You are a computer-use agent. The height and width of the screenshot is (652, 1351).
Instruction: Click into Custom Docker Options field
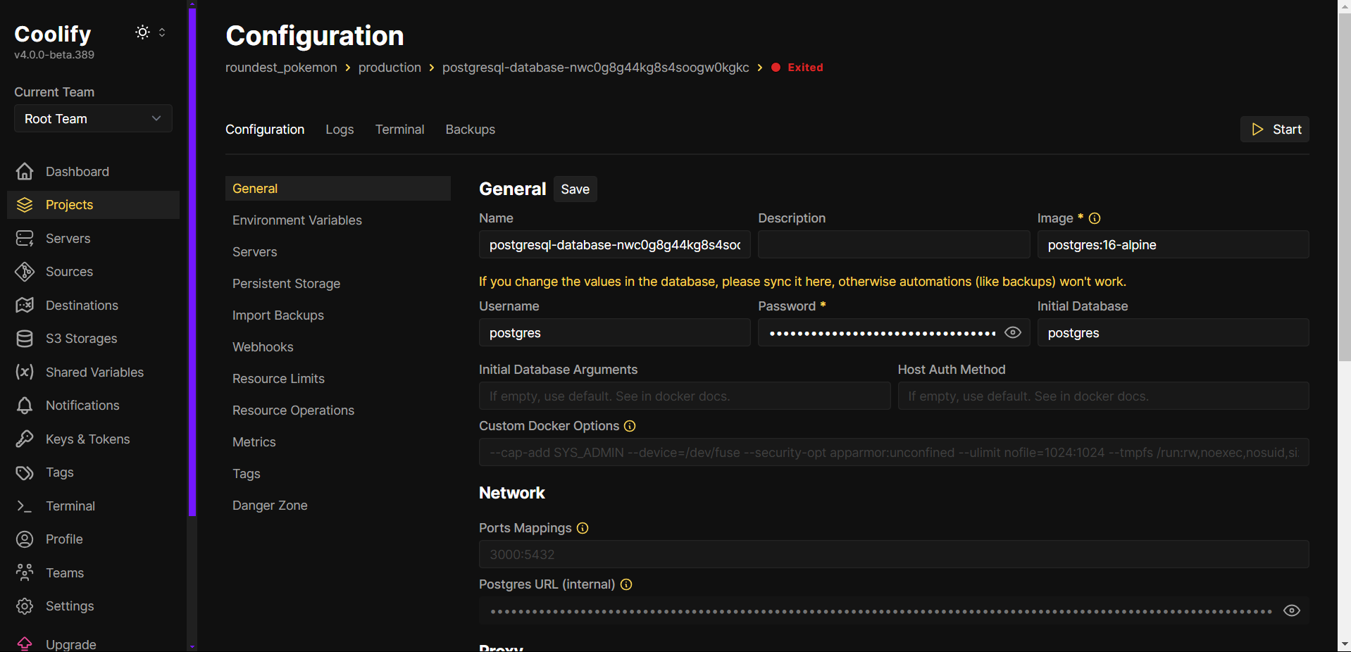click(894, 452)
